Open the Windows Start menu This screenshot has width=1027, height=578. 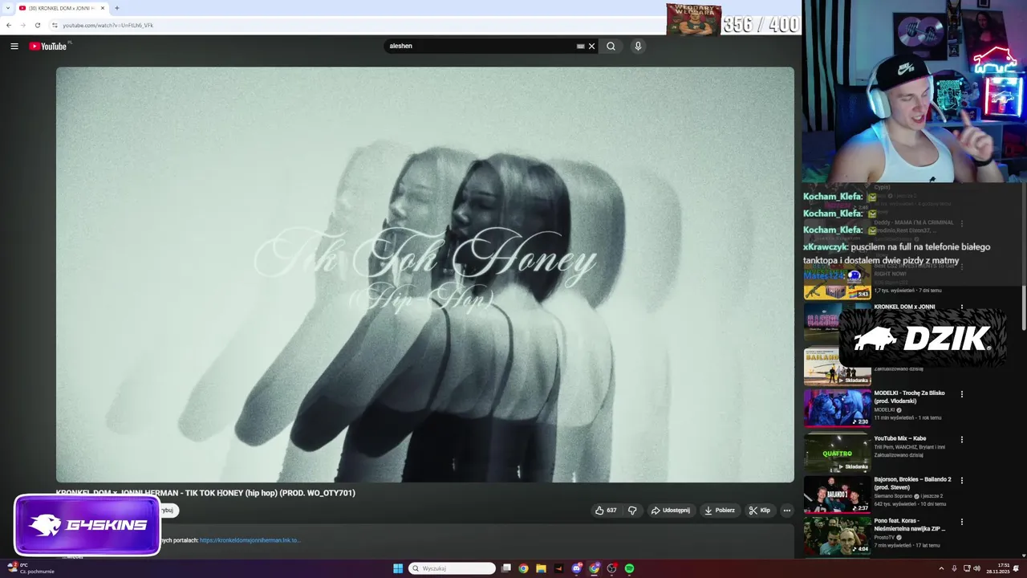coord(397,568)
